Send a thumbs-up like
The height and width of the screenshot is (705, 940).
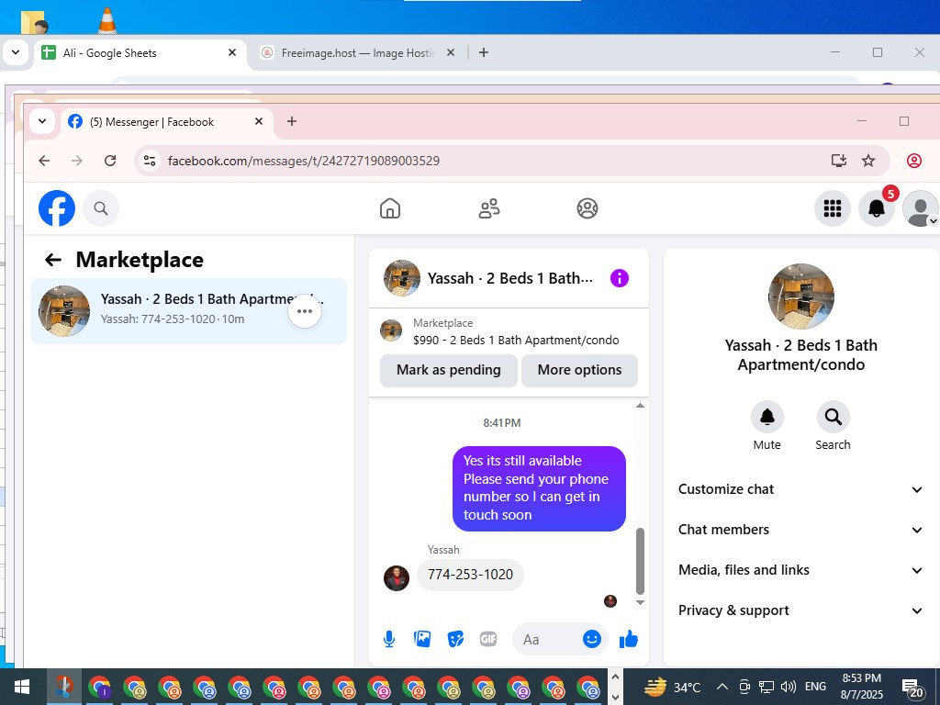pyautogui.click(x=628, y=639)
